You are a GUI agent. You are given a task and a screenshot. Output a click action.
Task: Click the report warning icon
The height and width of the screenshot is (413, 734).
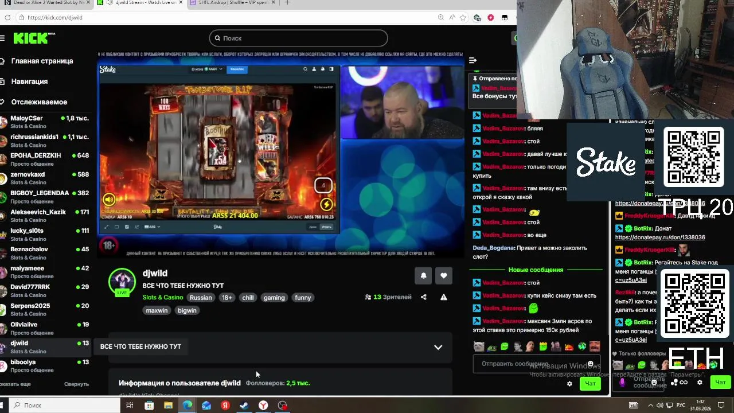443,297
